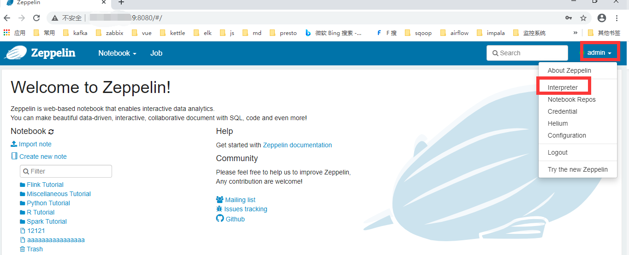Open the kettle bookmark folder
The height and width of the screenshot is (255, 629).
coord(172,33)
